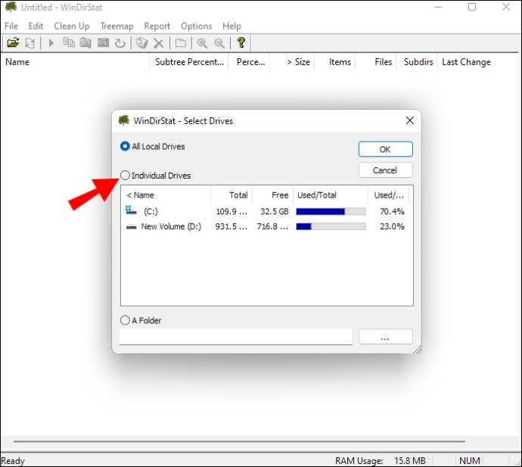Click the 716.8 free space value
This screenshot has height=467, width=522.
[272, 226]
